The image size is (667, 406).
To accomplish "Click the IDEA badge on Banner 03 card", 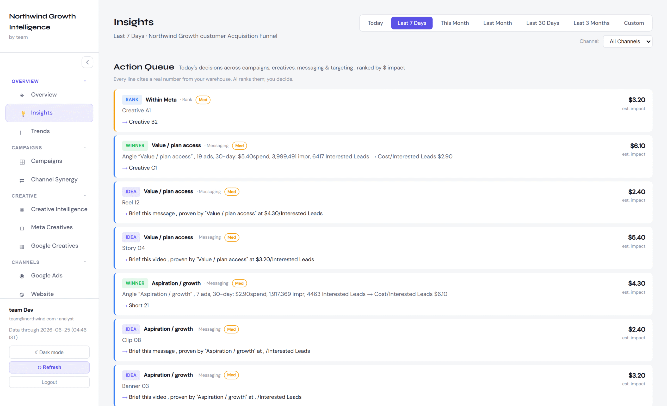I will coord(131,375).
